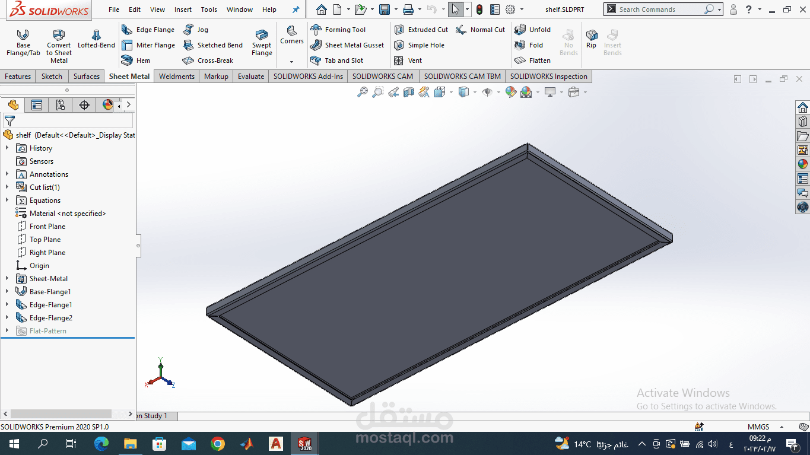Select the Miter Flange tool
This screenshot has height=455, width=810.
click(148, 45)
